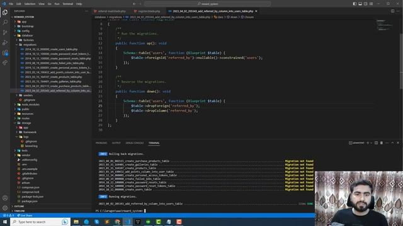403x226 pixels.
Task: Click the migrations breadcrumb segment
Action: [x=115, y=17]
